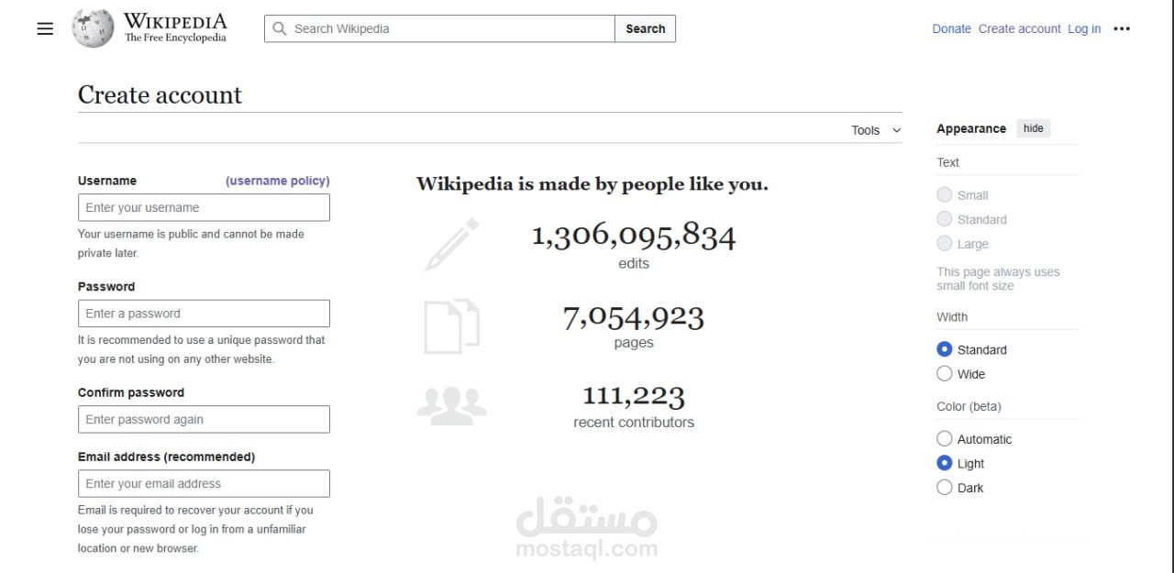Click 'This page always uses small font size' note

998,279
